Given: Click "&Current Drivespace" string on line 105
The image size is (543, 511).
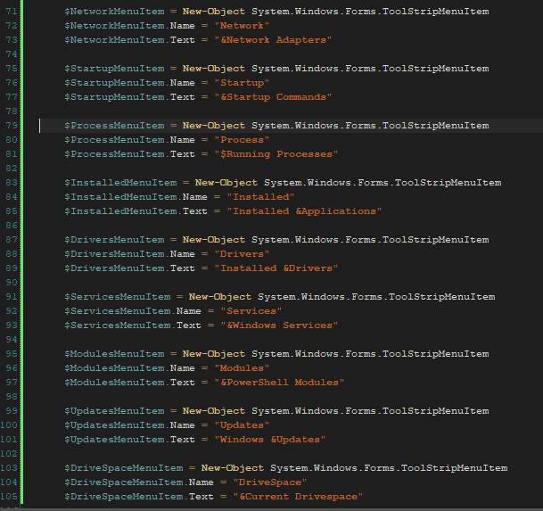Looking at the screenshot, I should tap(298, 497).
